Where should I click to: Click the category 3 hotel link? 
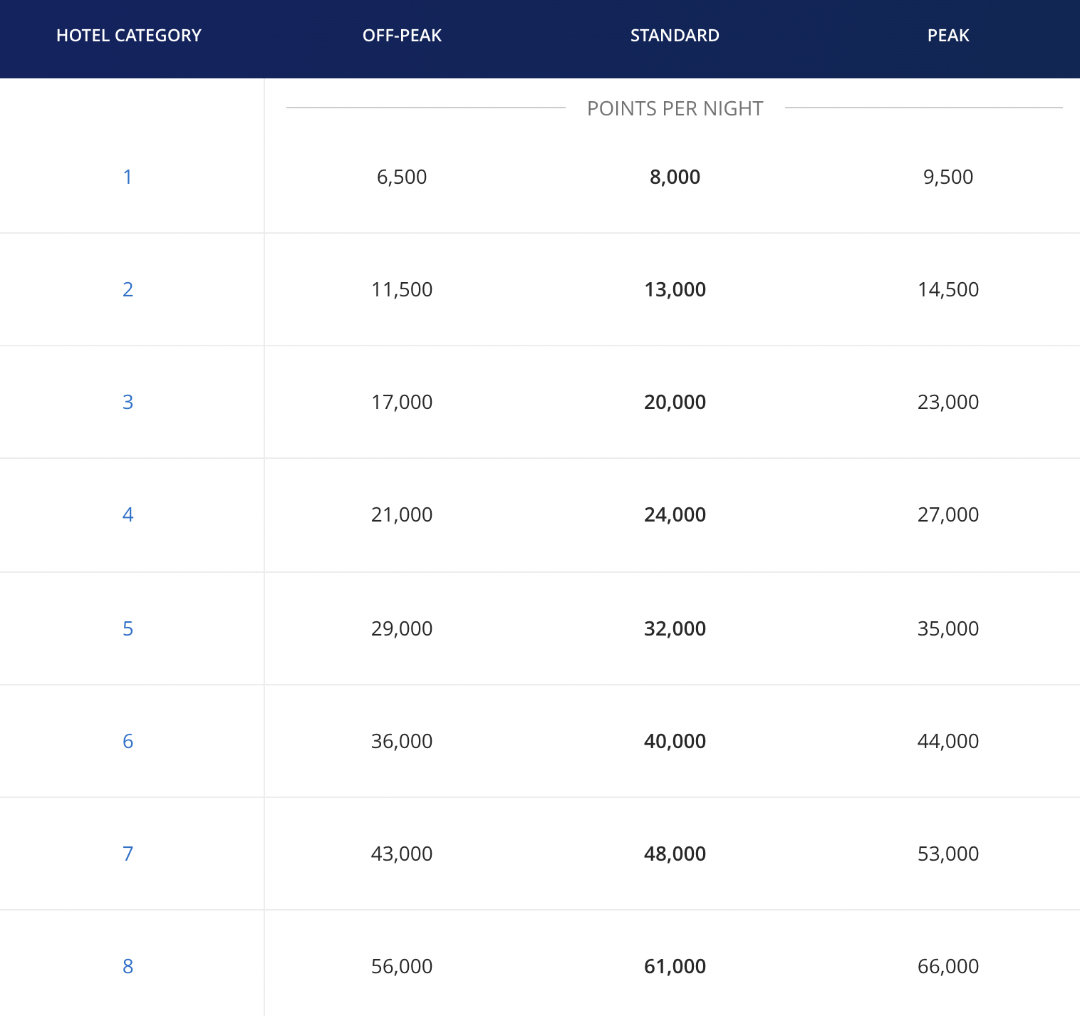tap(128, 402)
